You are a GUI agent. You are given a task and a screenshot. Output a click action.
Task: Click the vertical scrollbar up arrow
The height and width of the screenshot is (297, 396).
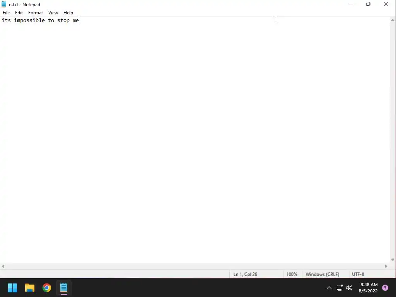(393, 20)
